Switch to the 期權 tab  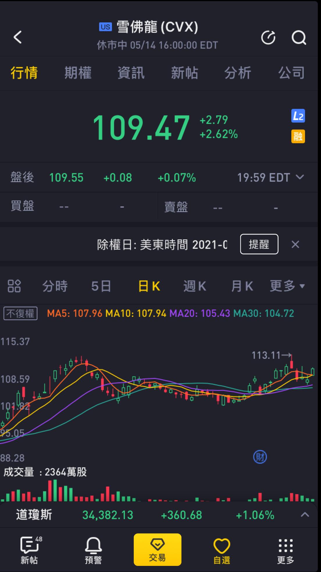point(78,73)
